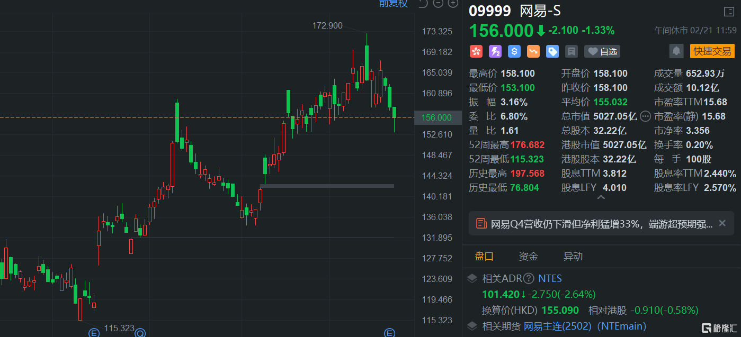This screenshot has width=741, height=337.
Task: Click the 相关ADR help question mark icon
Action: (x=529, y=279)
